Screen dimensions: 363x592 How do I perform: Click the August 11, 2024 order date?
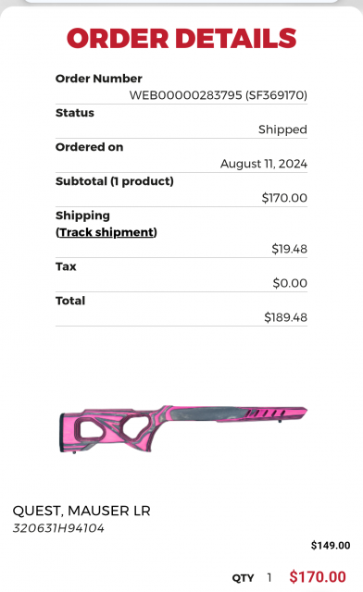[x=264, y=164]
